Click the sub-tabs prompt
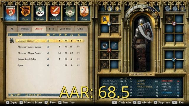The width and height of the screenshot is (189, 106). coord(142,102)
